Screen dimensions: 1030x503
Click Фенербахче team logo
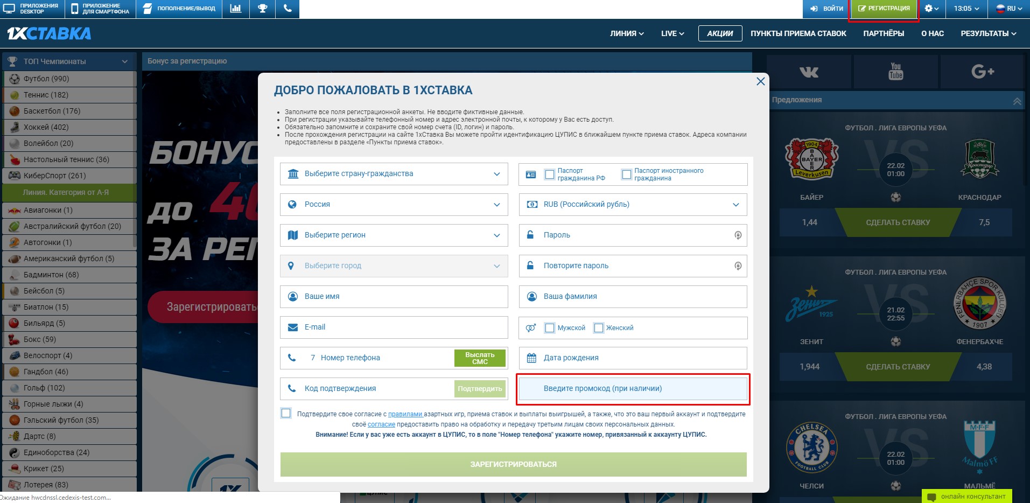point(979,303)
